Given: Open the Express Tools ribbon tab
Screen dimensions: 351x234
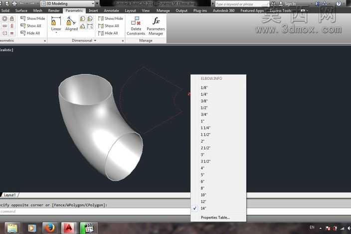Looking at the screenshot, I should pyautogui.click(x=280, y=10).
